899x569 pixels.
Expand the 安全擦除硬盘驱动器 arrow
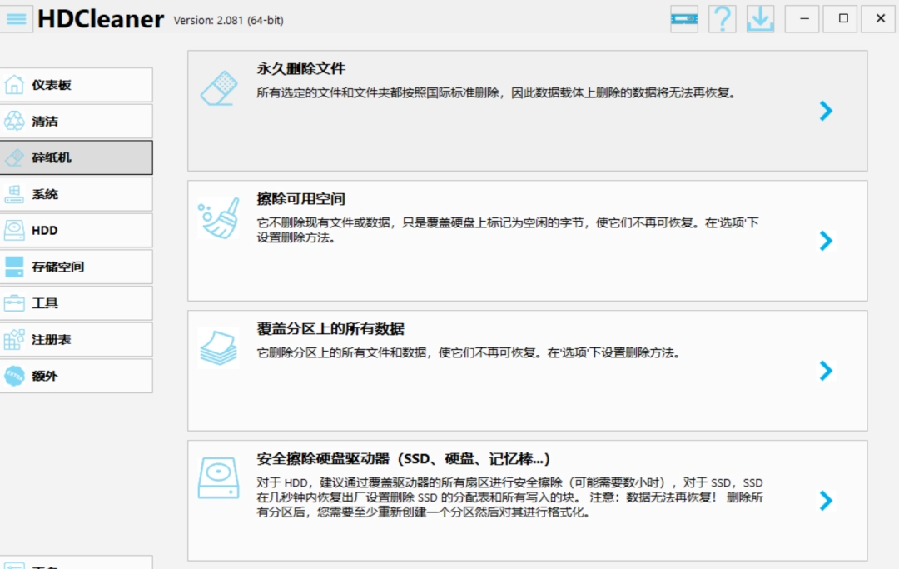pyautogui.click(x=826, y=501)
